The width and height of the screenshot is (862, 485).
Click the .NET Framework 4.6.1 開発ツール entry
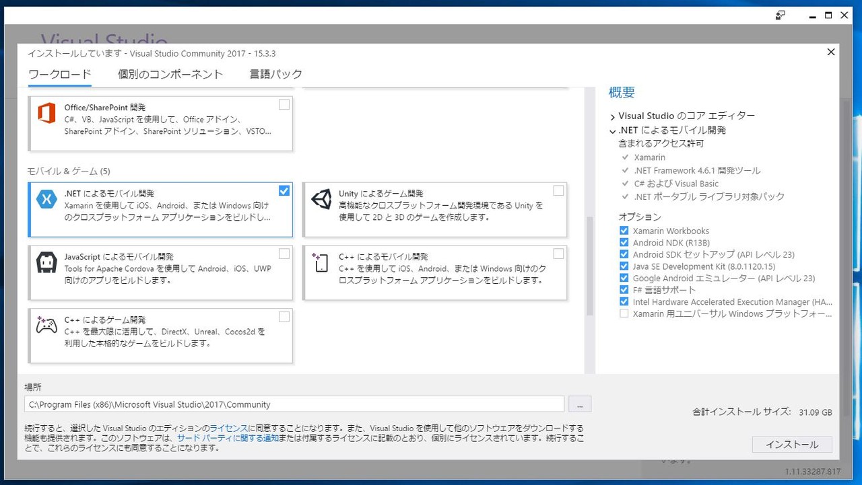click(697, 171)
